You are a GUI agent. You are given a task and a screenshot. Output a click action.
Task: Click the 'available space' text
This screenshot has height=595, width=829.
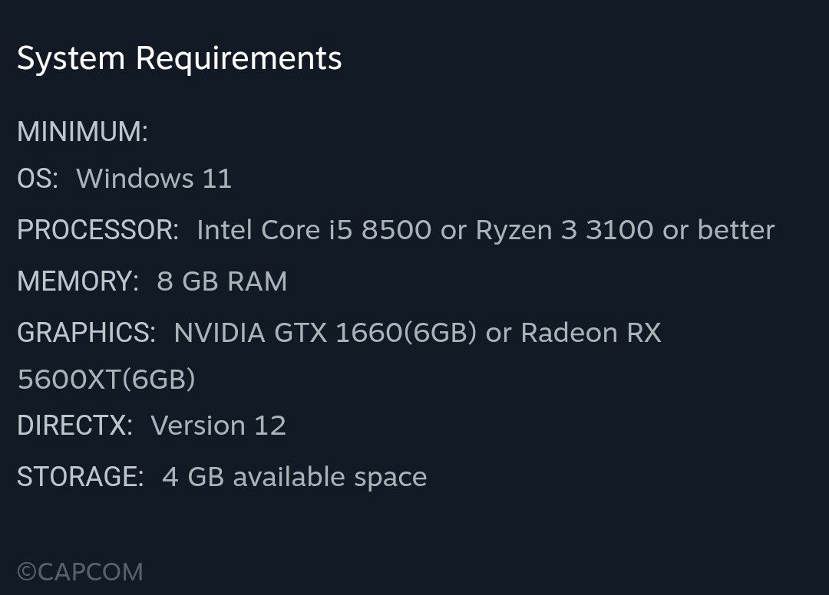(x=329, y=477)
